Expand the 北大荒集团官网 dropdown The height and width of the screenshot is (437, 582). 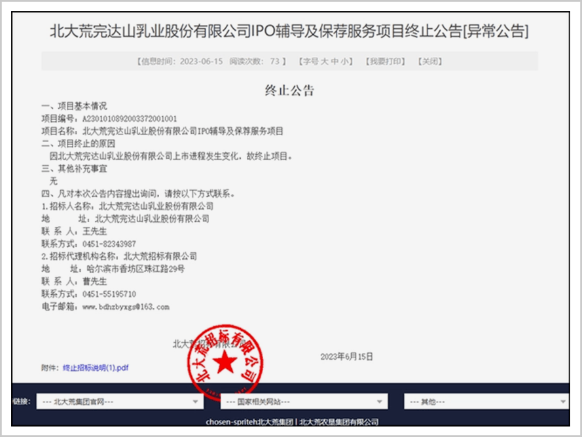pos(119,402)
